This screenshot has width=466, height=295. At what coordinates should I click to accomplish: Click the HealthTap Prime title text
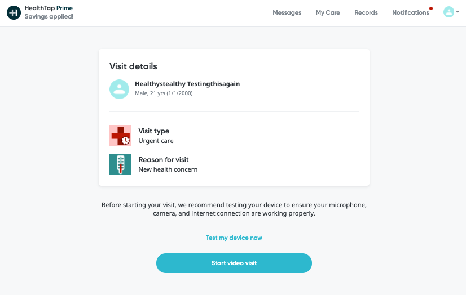49,8
